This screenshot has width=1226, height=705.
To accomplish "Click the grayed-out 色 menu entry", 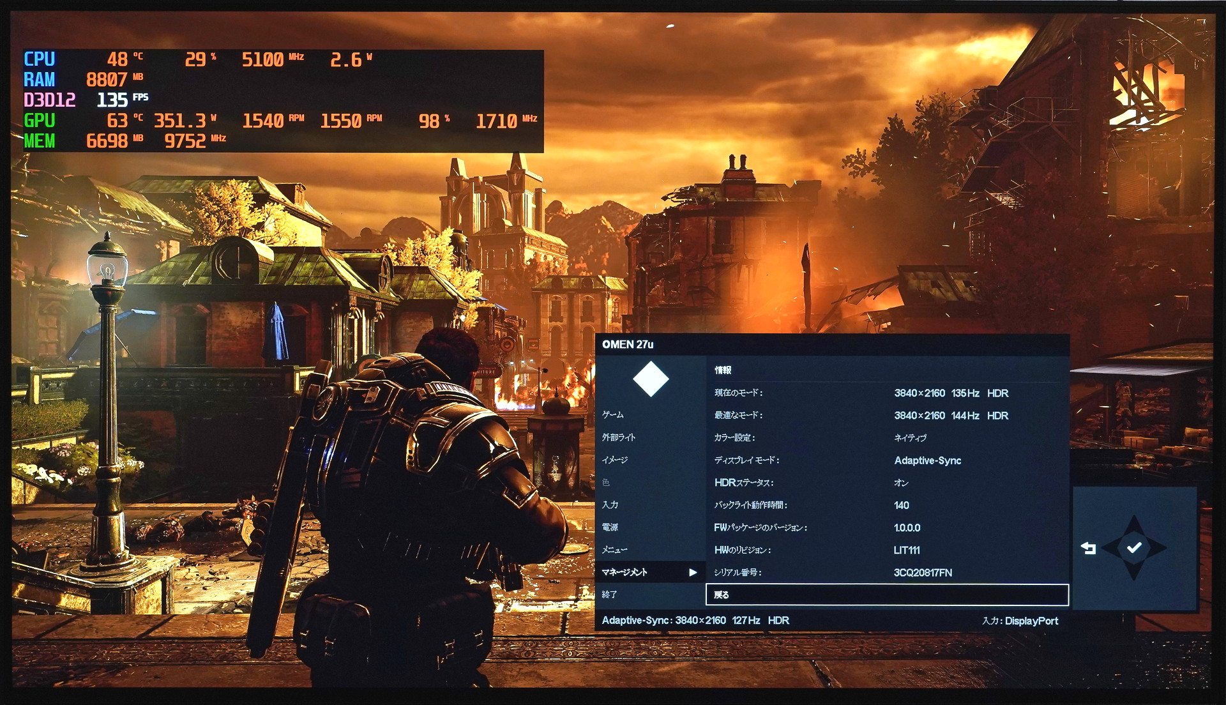I will [x=605, y=482].
